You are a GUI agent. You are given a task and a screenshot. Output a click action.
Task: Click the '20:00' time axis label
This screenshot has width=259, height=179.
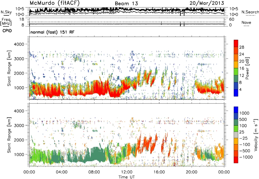point(192,172)
